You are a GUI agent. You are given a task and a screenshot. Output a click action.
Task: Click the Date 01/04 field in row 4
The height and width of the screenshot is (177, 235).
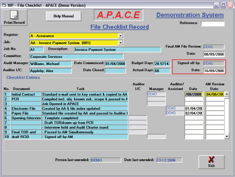(x=194, y=108)
